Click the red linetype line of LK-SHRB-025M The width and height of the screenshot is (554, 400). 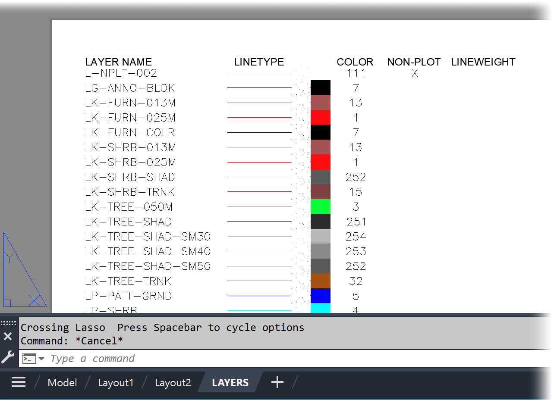click(259, 162)
